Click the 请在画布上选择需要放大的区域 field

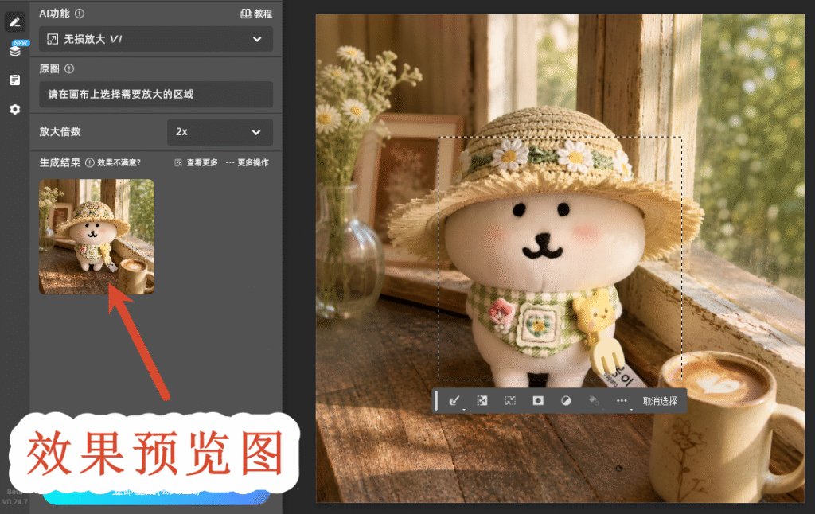(x=155, y=94)
